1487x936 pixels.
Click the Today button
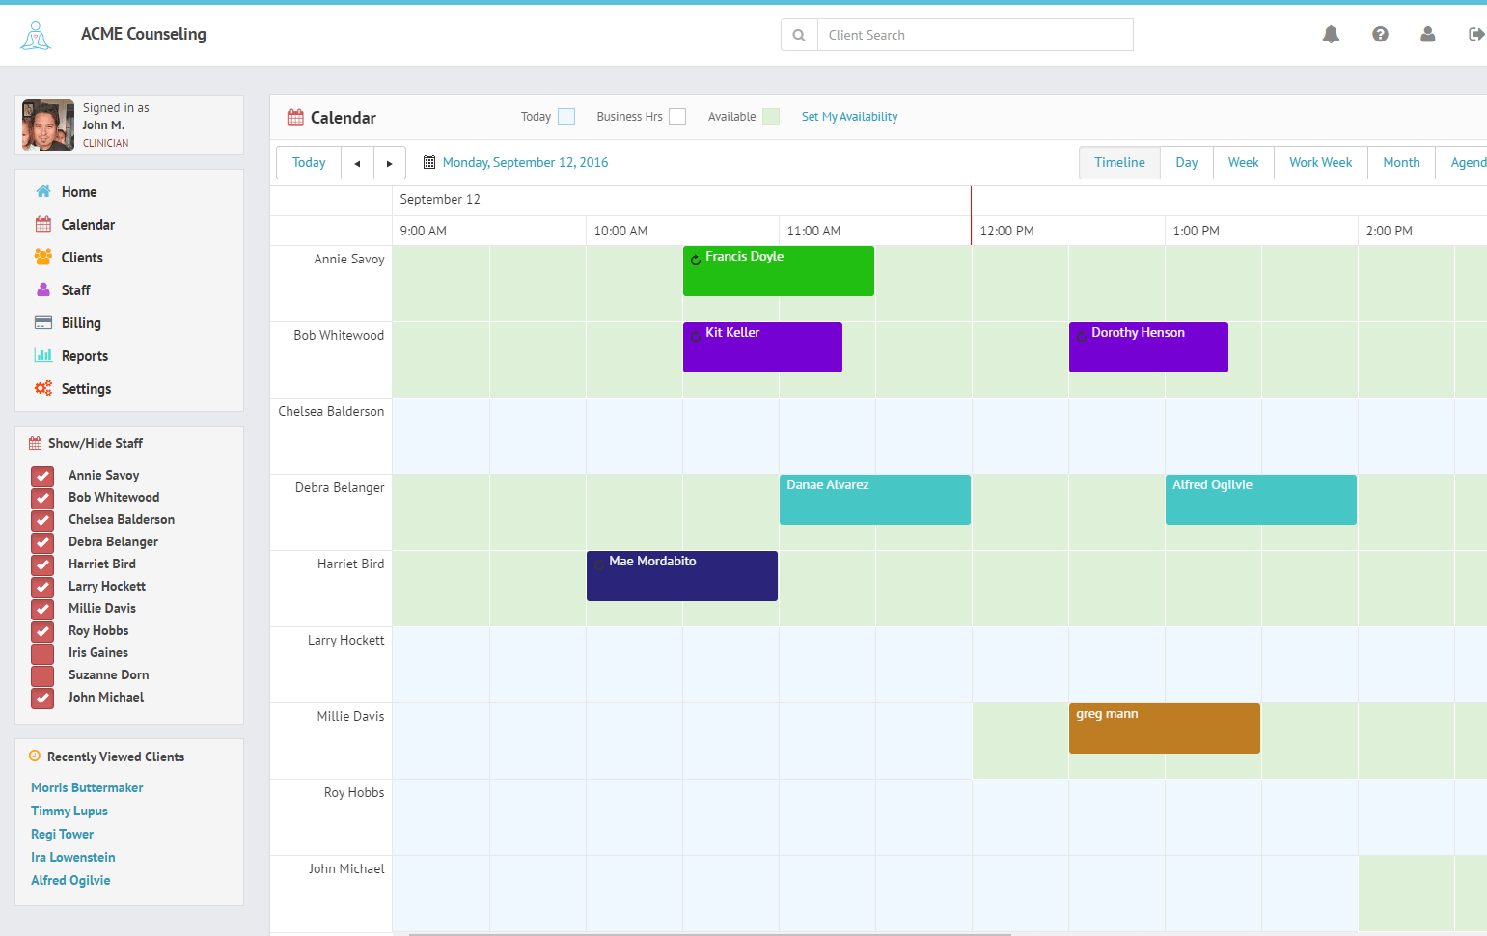tap(309, 163)
